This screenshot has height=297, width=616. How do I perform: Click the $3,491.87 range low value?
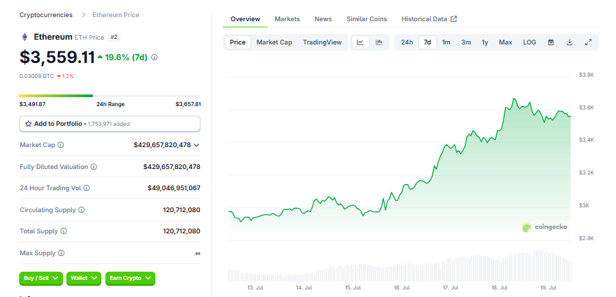point(32,104)
